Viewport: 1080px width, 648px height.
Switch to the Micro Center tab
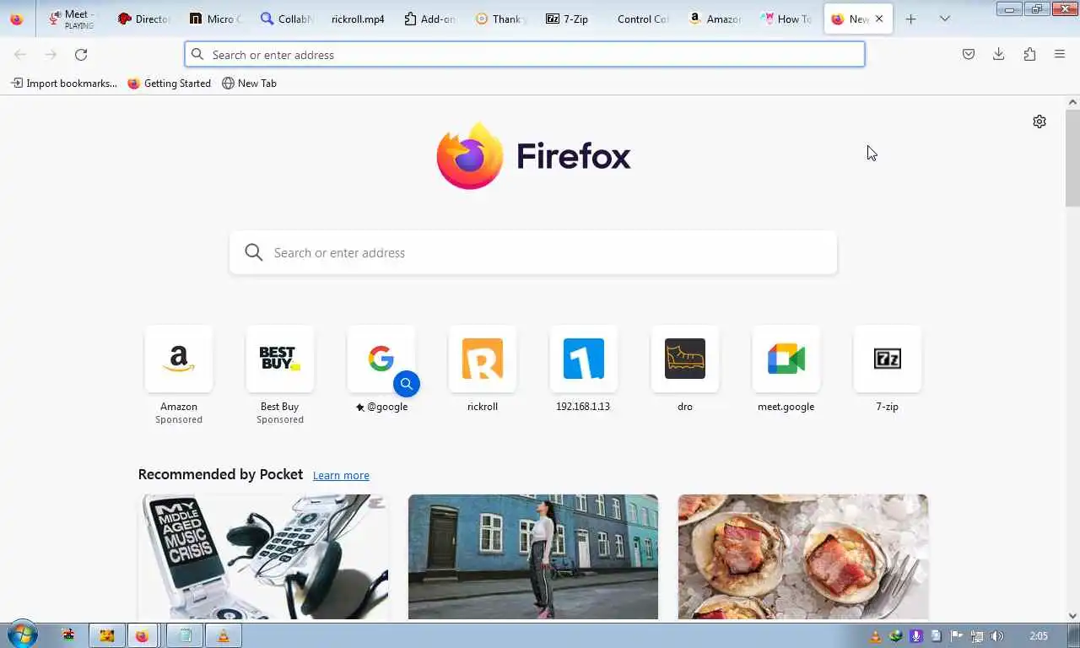(214, 19)
